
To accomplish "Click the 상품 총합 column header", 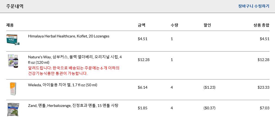I will 261,25.
